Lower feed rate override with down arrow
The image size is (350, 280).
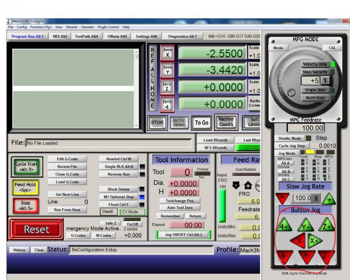click(x=237, y=185)
